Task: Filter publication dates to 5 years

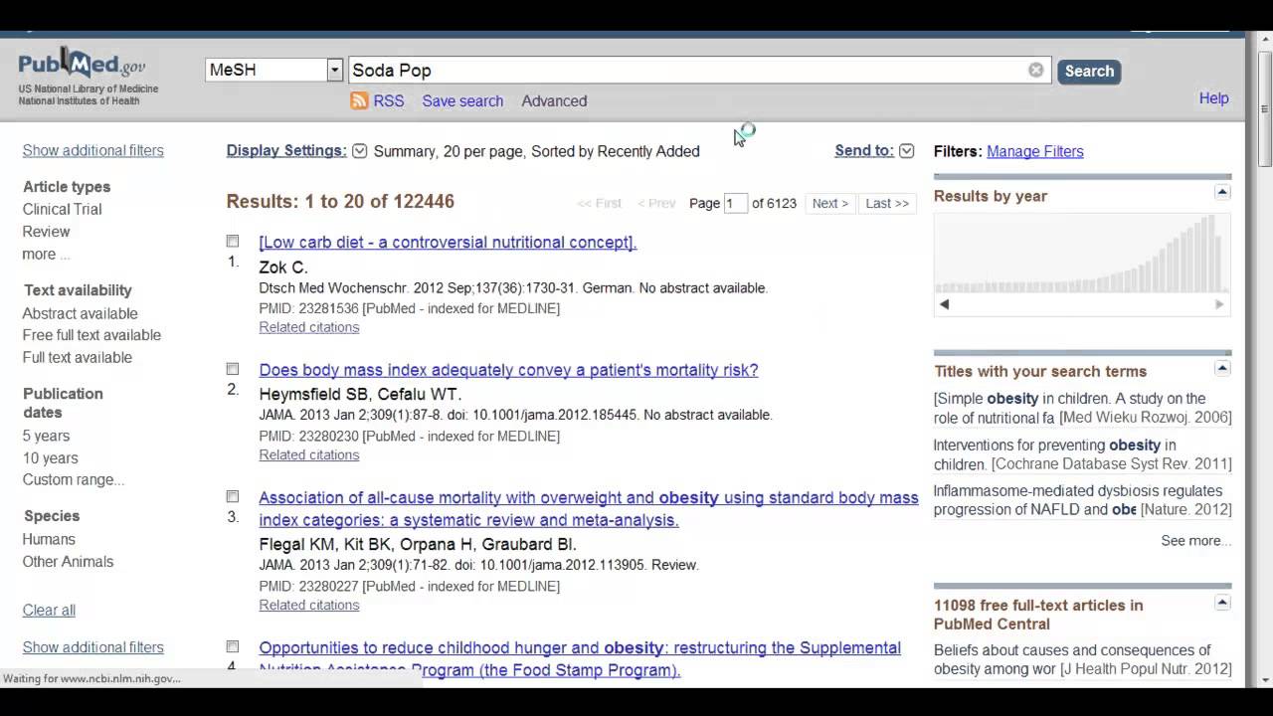Action: point(46,436)
